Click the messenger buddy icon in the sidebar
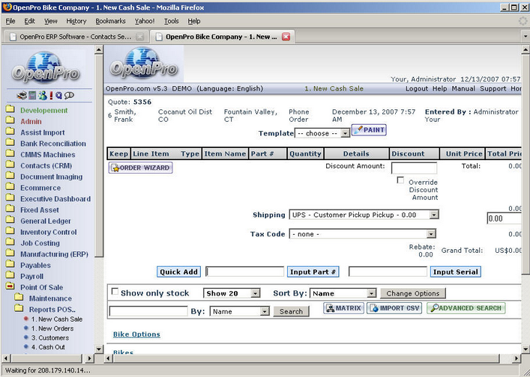The height and width of the screenshot is (377, 530). coord(43,96)
